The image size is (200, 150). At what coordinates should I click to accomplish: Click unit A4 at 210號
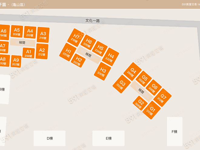pyautogui.click(x=30, y=33)
